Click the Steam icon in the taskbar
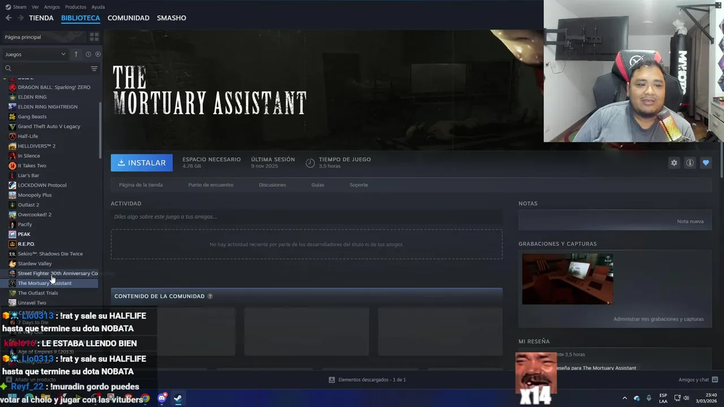Image resolution: width=724 pixels, height=407 pixels. [x=178, y=398]
